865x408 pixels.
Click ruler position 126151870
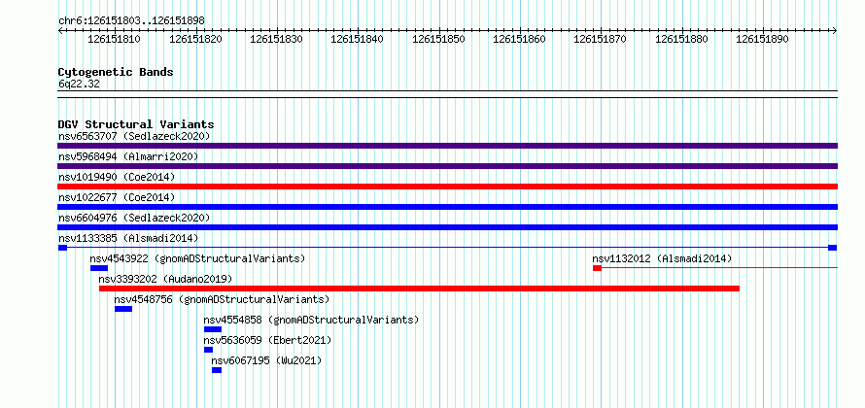601,39
